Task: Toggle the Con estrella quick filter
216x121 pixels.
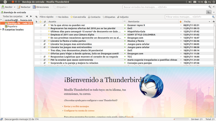Action: (78, 17)
